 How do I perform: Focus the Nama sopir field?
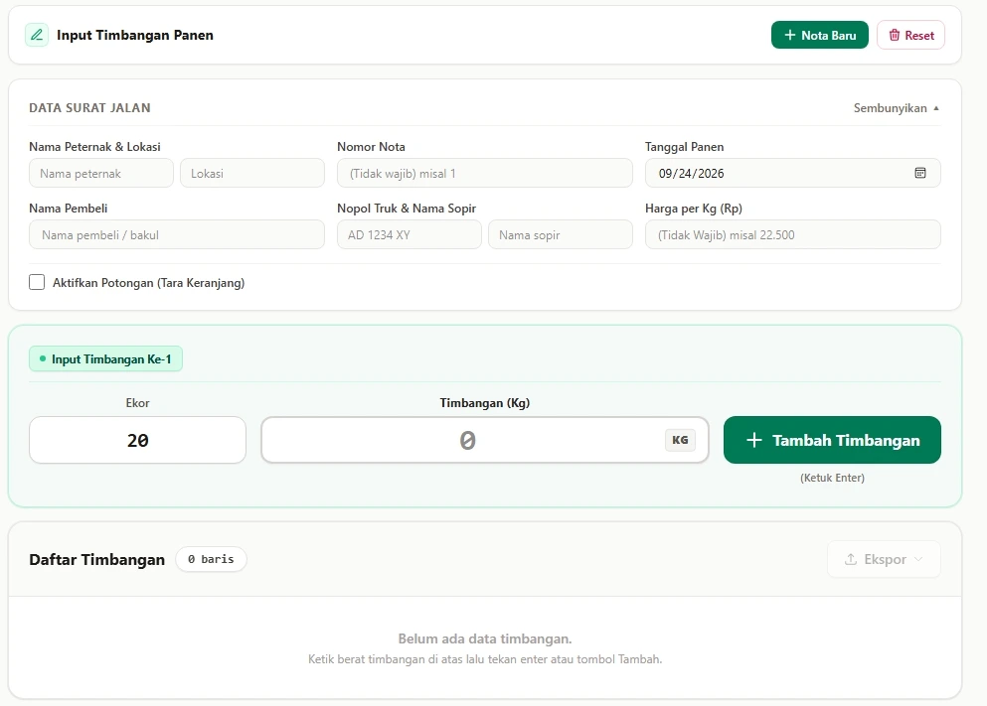pyautogui.click(x=561, y=235)
